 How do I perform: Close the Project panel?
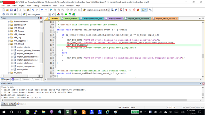41,18
